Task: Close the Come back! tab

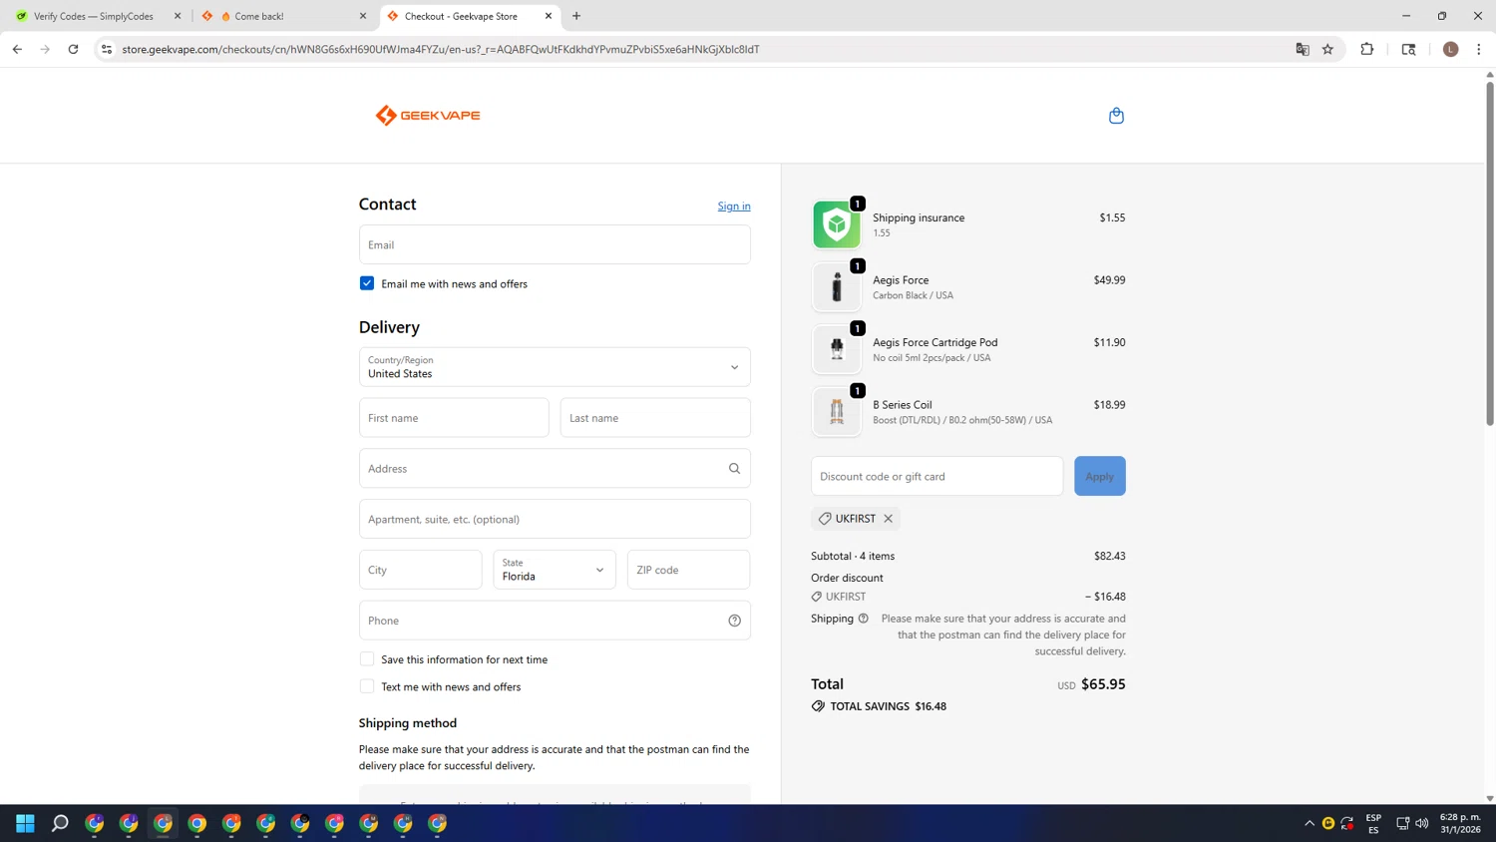Action: [x=362, y=16]
